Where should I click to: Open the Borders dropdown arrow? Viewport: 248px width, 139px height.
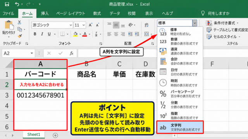coord(67,34)
